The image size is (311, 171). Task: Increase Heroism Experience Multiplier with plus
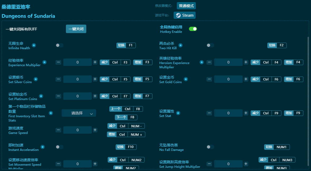[246, 62]
